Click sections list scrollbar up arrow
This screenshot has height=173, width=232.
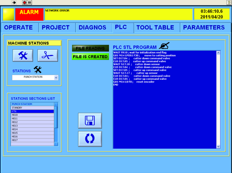click(56, 104)
